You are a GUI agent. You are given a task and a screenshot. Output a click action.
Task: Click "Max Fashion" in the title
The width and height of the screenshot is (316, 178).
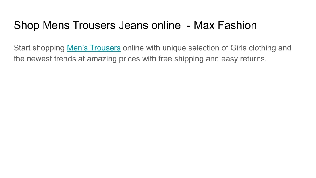pos(225,25)
